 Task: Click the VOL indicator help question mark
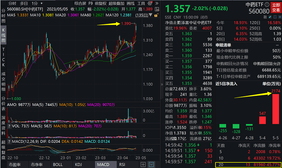[x=9, y=126]
